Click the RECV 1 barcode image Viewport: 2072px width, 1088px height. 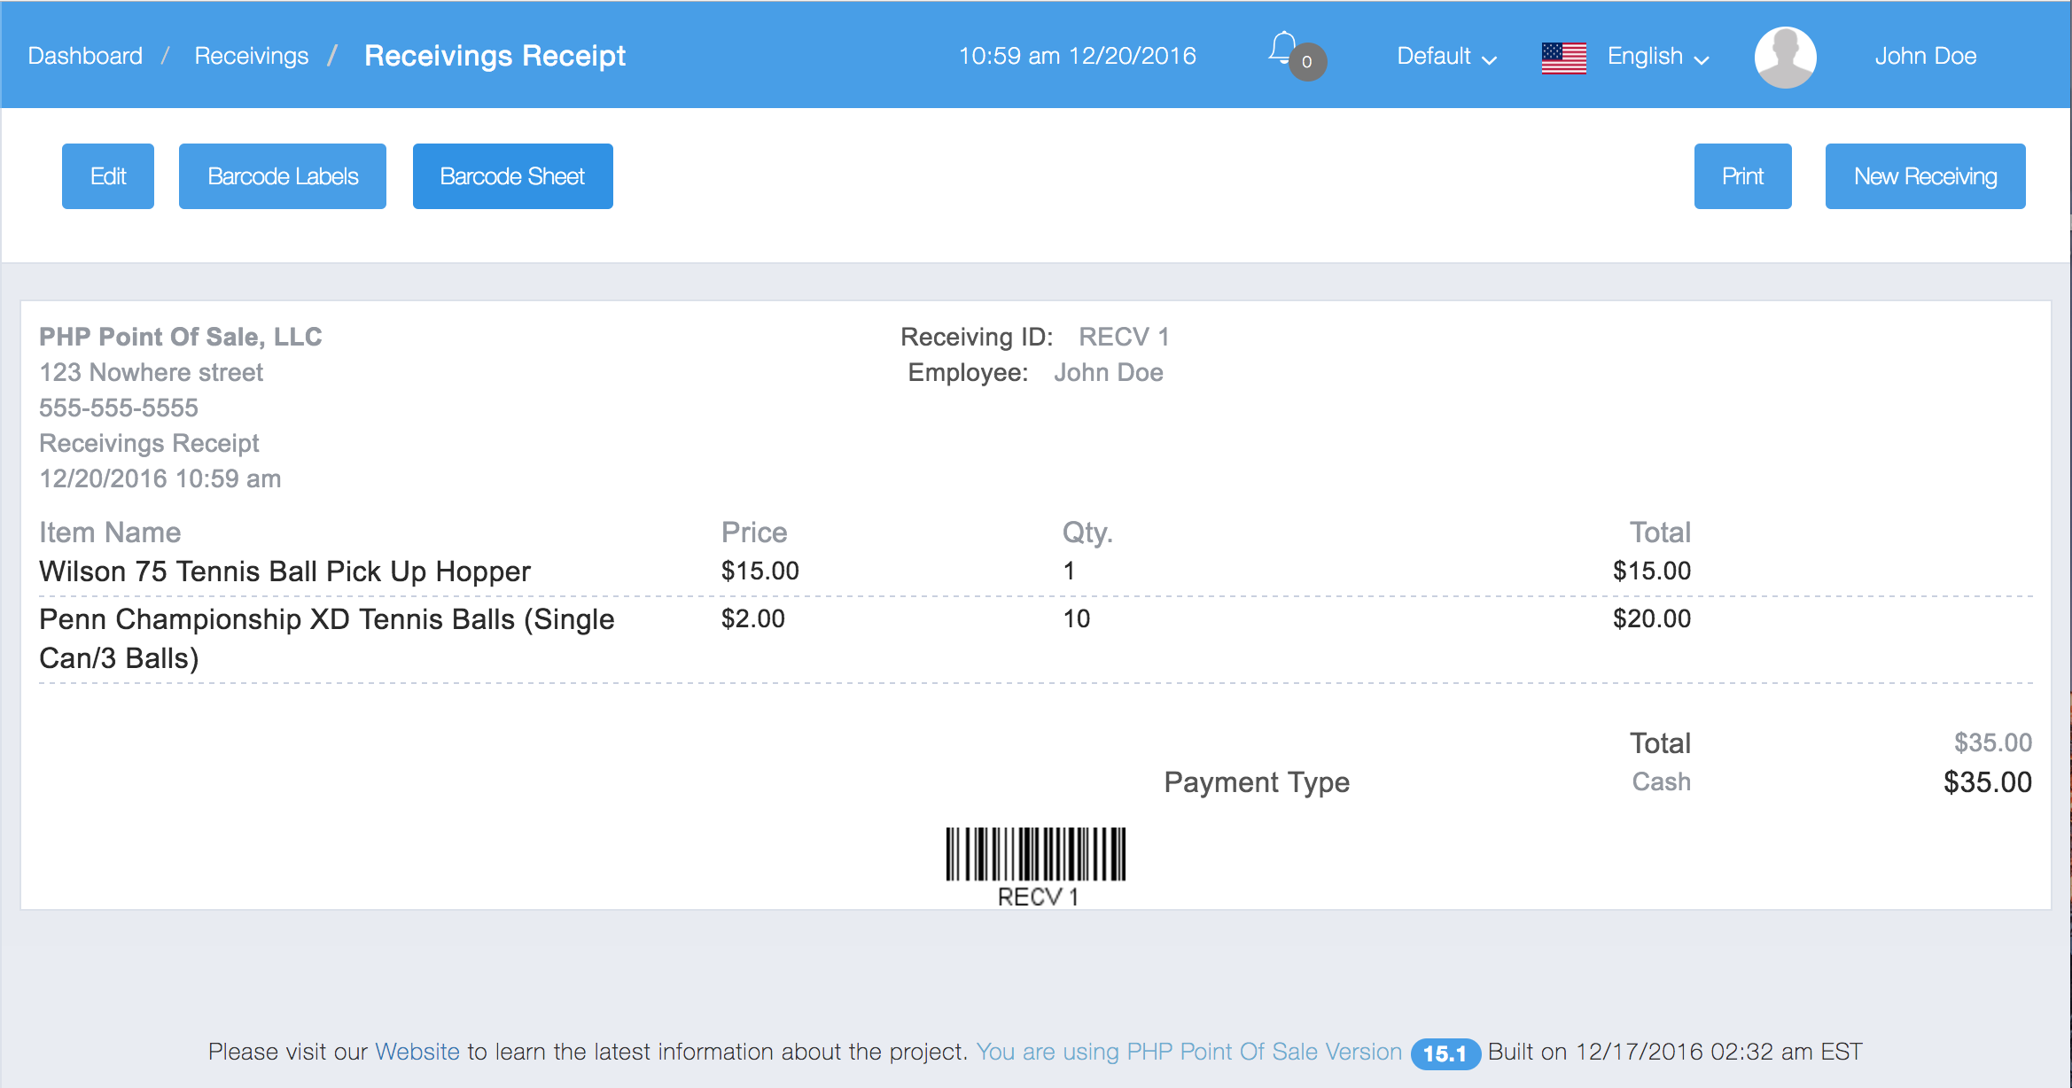pyautogui.click(x=1036, y=854)
